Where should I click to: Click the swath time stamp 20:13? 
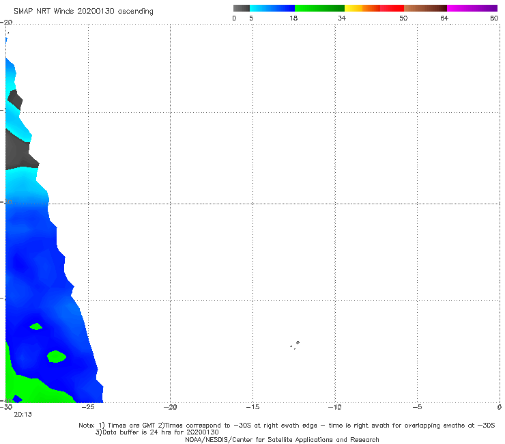[23, 415]
